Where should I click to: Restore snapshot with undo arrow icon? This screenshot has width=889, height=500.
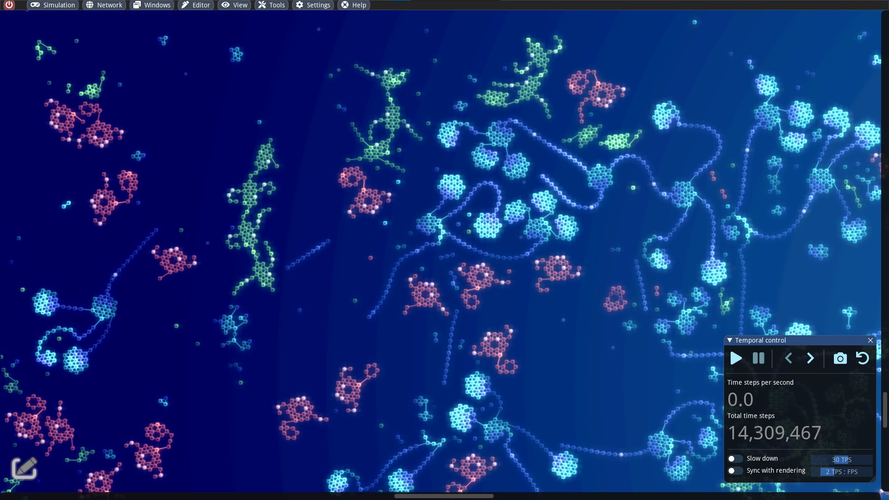point(862,358)
